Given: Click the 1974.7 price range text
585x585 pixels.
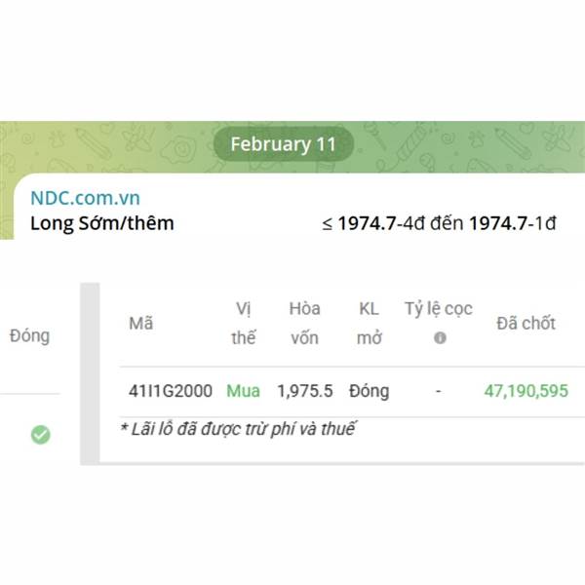Looking at the screenshot, I should click(439, 222).
